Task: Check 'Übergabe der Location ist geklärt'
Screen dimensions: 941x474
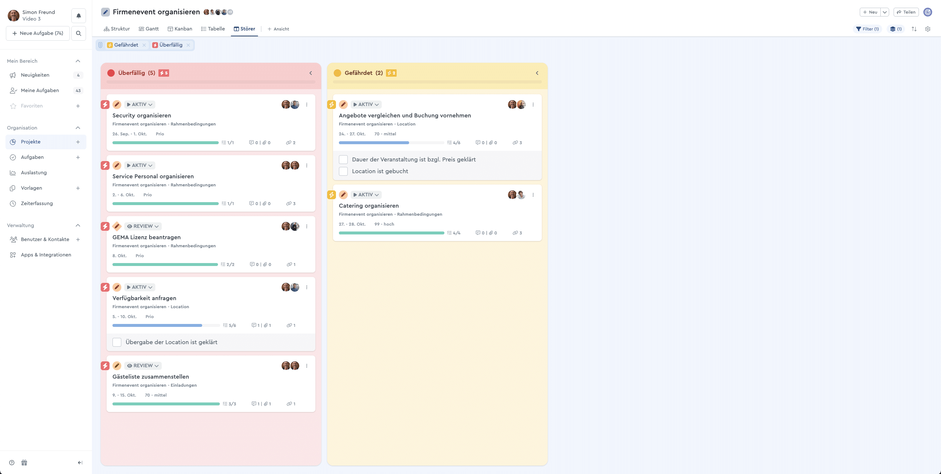Action: pos(117,342)
